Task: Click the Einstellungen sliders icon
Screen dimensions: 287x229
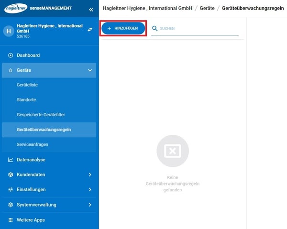Action: coord(11,190)
